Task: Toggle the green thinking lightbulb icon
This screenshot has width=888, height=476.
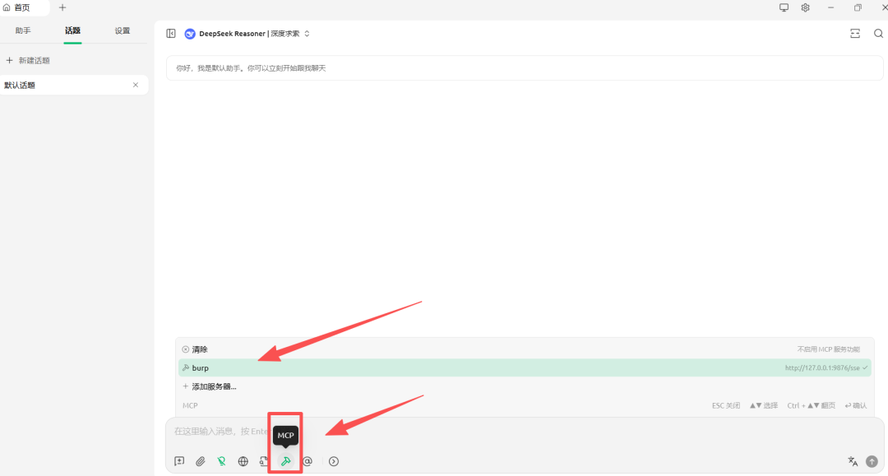Action: 222,461
